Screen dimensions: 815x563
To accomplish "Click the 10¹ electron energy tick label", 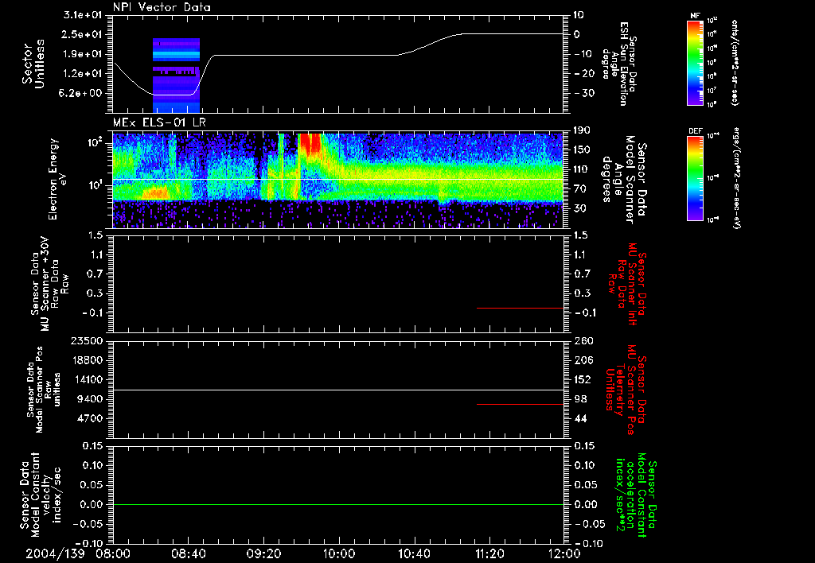I will pyautogui.click(x=96, y=185).
